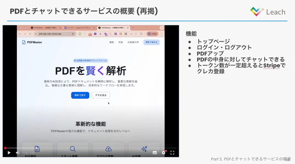Enter fullscreen mode for the video
This screenshot has height=164, width=295.
coord(172,153)
